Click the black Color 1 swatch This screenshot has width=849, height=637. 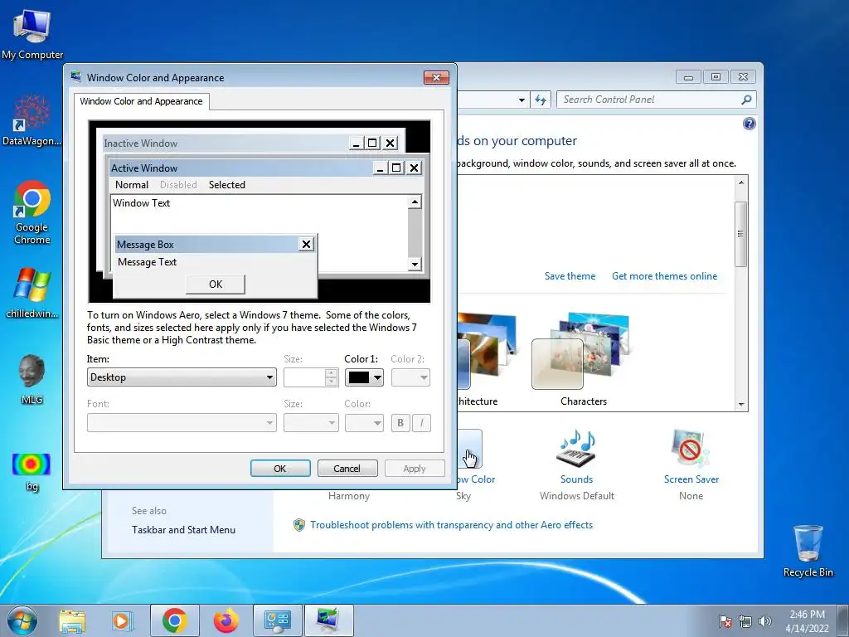click(358, 377)
